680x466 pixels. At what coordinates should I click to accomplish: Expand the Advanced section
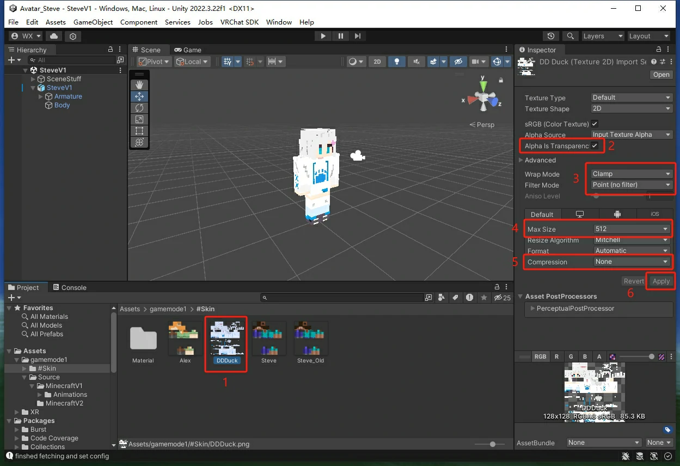[521, 160]
